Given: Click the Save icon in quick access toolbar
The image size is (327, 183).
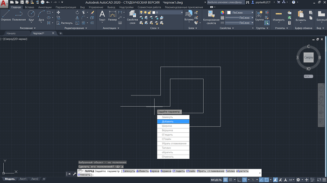Looking at the screenshot, I should pos(22,2).
